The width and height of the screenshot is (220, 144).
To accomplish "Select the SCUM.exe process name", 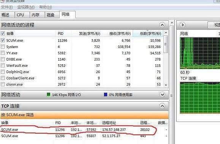I will point(14,40).
